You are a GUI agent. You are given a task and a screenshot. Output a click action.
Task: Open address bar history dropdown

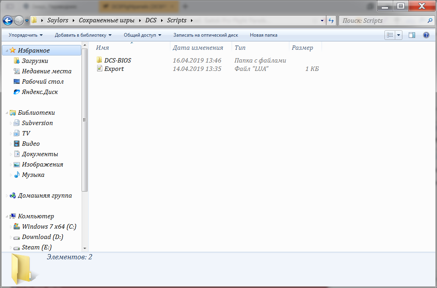point(322,21)
